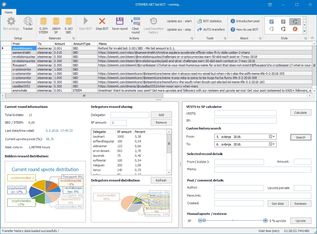Apply the dark gray pencil-square style

point(283,22)
